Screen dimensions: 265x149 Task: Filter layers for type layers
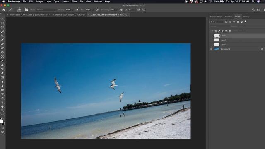[x=234, y=22]
